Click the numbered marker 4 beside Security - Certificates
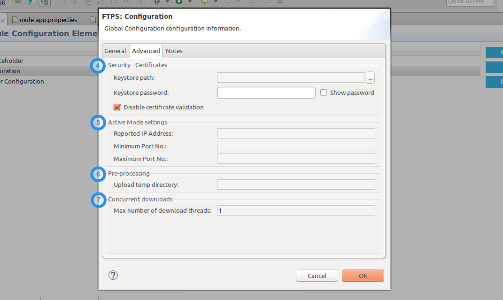 coord(98,66)
